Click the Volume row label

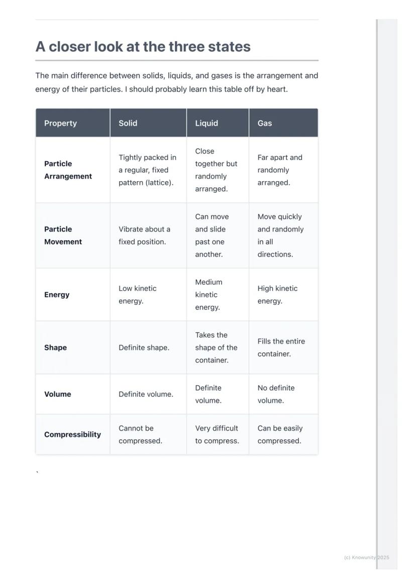(x=57, y=394)
